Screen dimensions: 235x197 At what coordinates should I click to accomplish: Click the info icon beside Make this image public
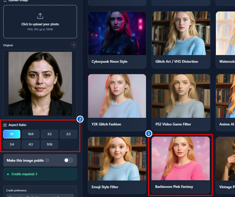[47, 160]
